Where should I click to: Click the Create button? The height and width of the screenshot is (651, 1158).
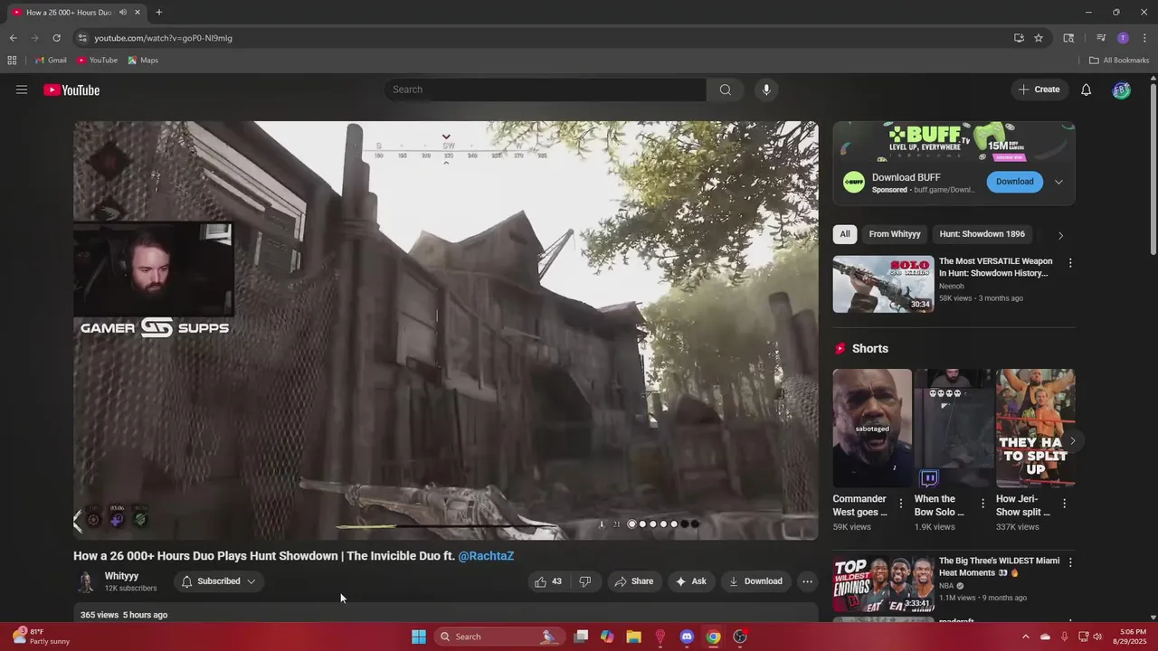click(1039, 90)
